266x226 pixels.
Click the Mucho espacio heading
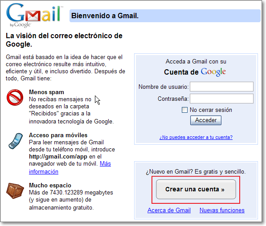(x=50, y=185)
